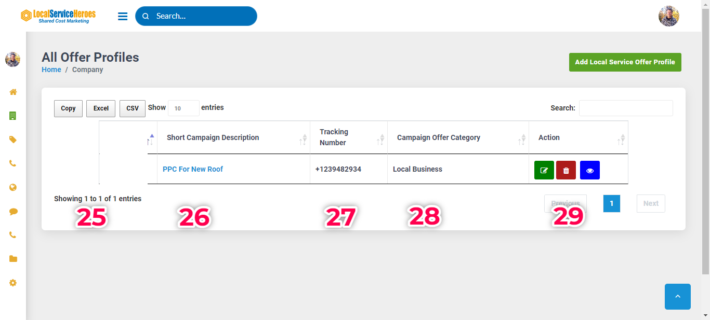Go to Home breadcrumb link
Viewport: 710px width, 320px height.
click(51, 69)
